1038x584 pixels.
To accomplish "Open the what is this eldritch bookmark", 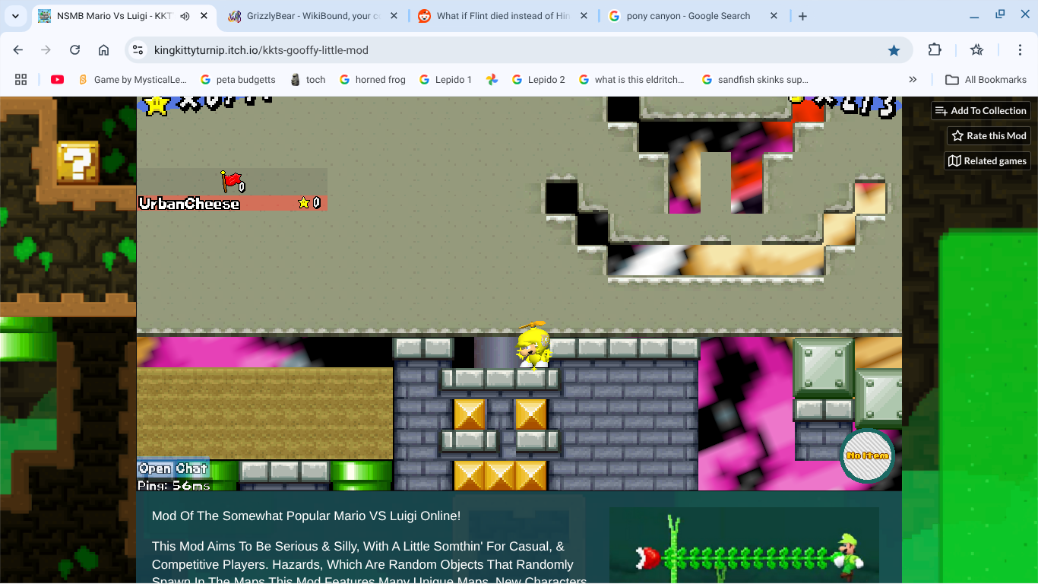I will [x=631, y=79].
